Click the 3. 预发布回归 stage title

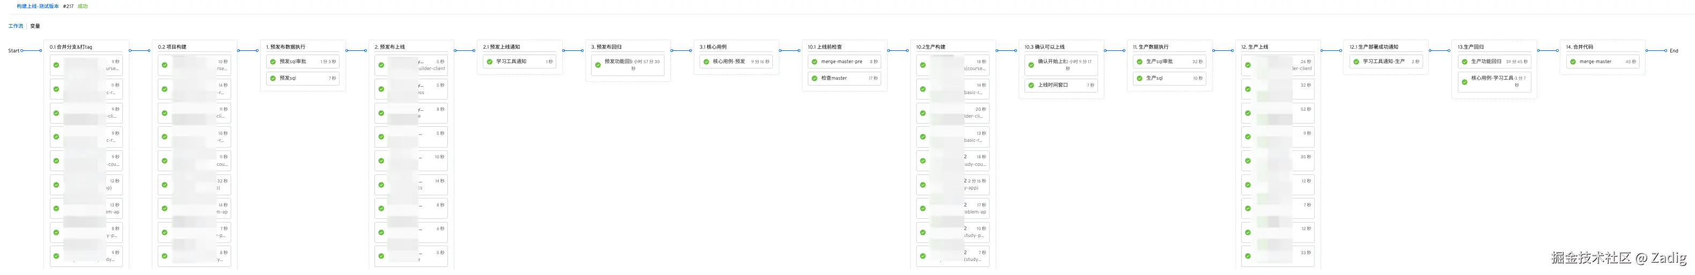[606, 47]
